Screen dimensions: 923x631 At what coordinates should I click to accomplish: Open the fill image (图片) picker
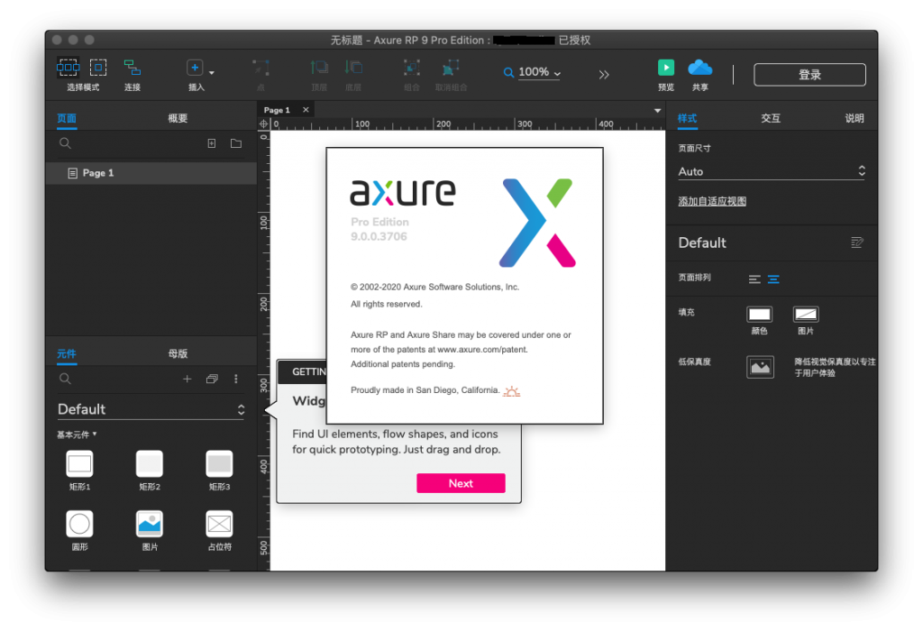806,315
